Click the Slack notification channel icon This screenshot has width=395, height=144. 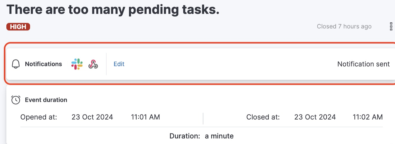[77, 64]
